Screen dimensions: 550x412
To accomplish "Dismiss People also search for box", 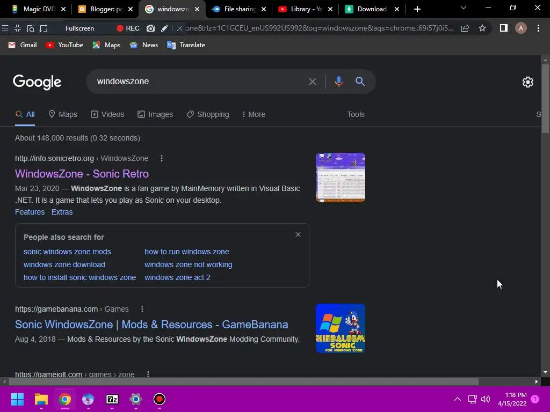I will tap(298, 235).
